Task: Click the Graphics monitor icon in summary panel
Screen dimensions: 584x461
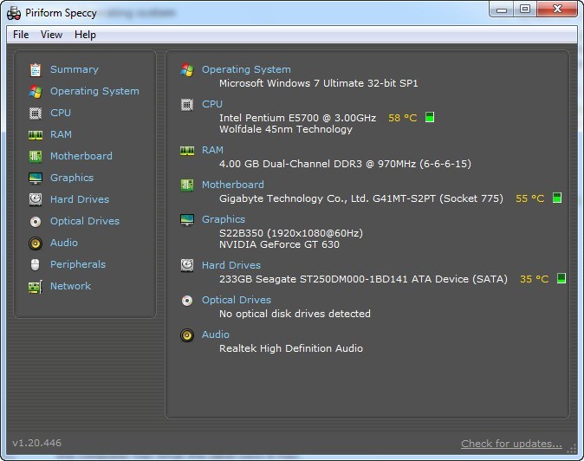Action: click(x=187, y=220)
